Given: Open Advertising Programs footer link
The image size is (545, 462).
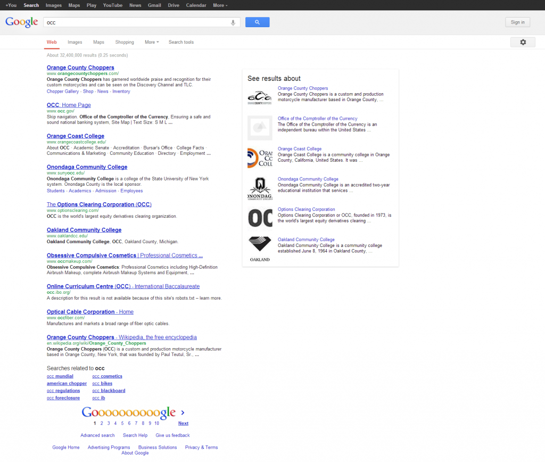Looking at the screenshot, I should tap(109, 448).
